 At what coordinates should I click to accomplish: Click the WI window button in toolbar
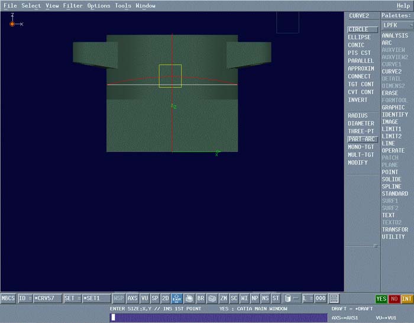click(x=244, y=299)
